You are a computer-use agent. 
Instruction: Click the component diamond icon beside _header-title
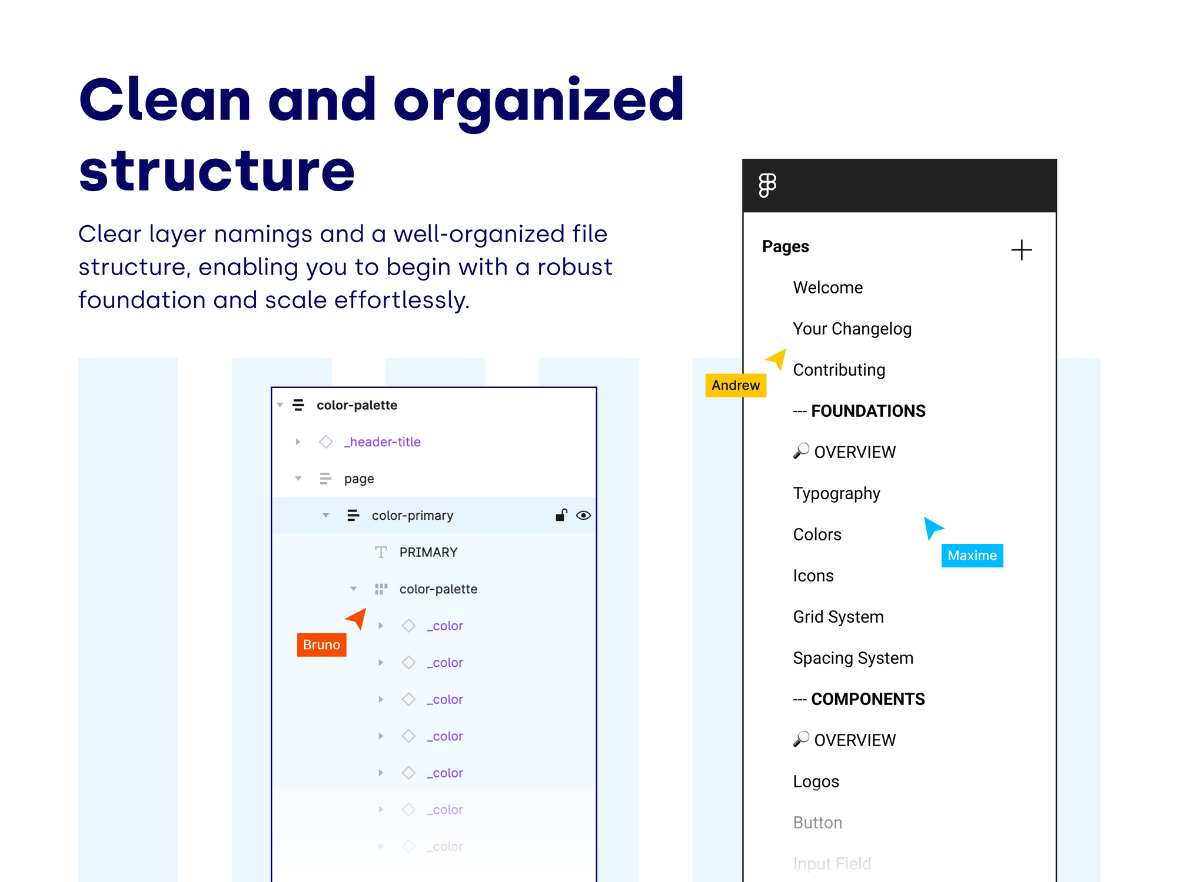coord(326,442)
